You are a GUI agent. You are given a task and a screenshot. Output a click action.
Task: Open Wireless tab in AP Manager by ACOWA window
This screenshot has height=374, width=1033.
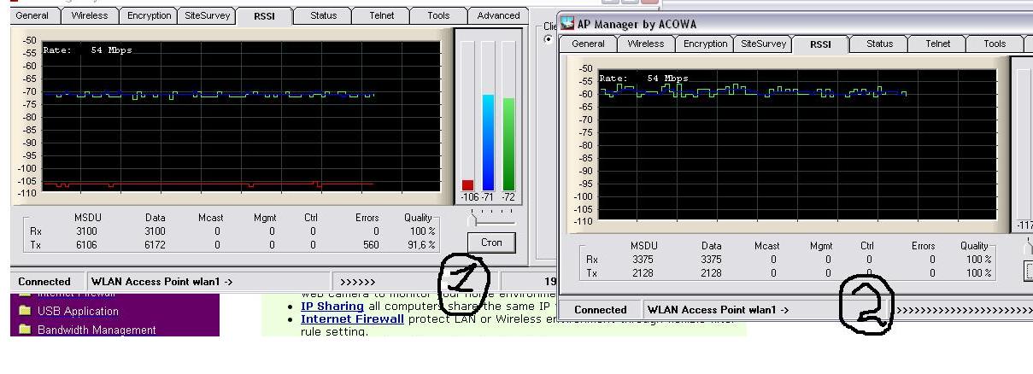coord(646,44)
